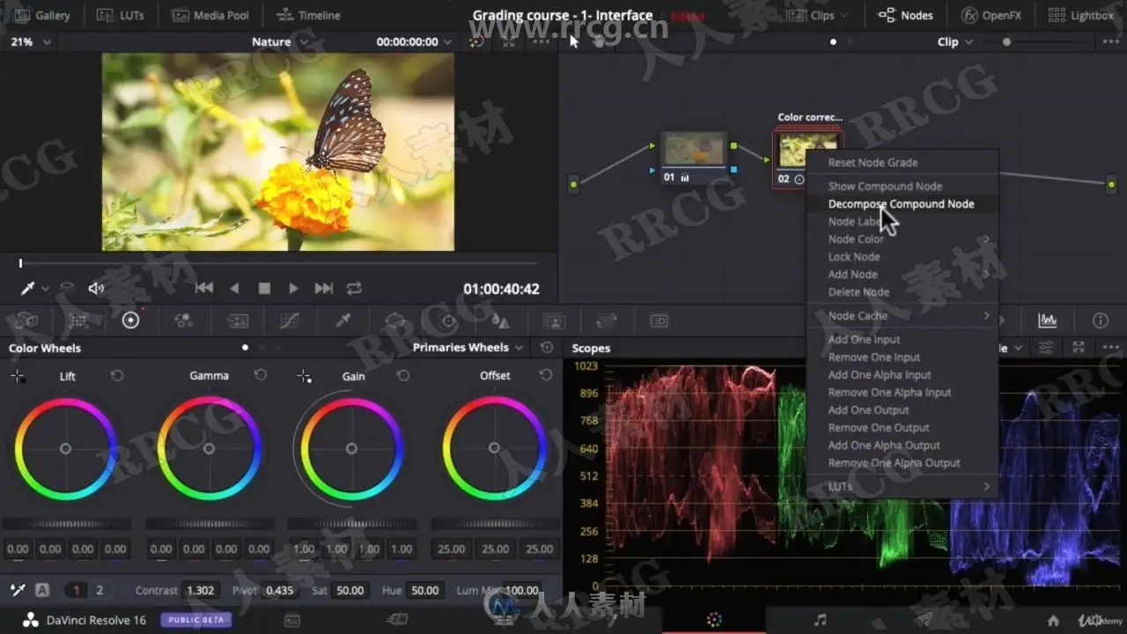1127x634 pixels.
Task: Open the Key palette icon
Action: click(x=554, y=321)
